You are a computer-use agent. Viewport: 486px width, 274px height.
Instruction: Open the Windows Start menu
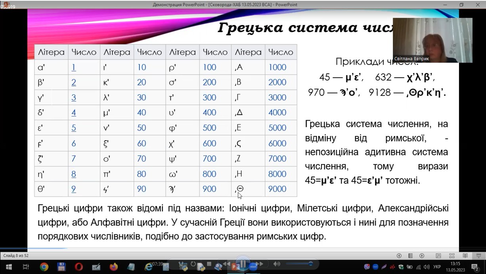click(8, 267)
